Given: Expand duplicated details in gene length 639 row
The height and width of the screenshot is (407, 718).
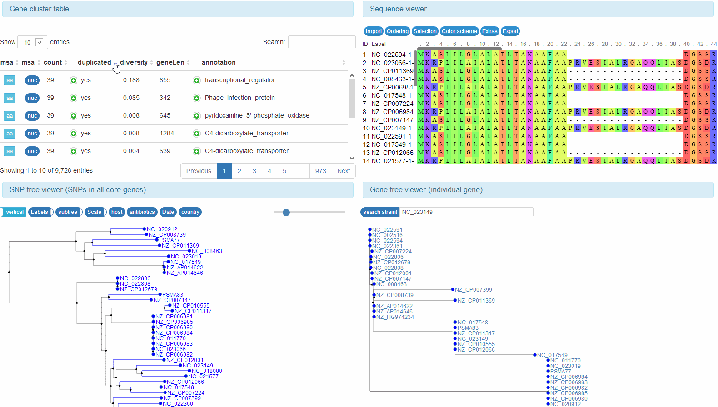Looking at the screenshot, I should (x=74, y=151).
